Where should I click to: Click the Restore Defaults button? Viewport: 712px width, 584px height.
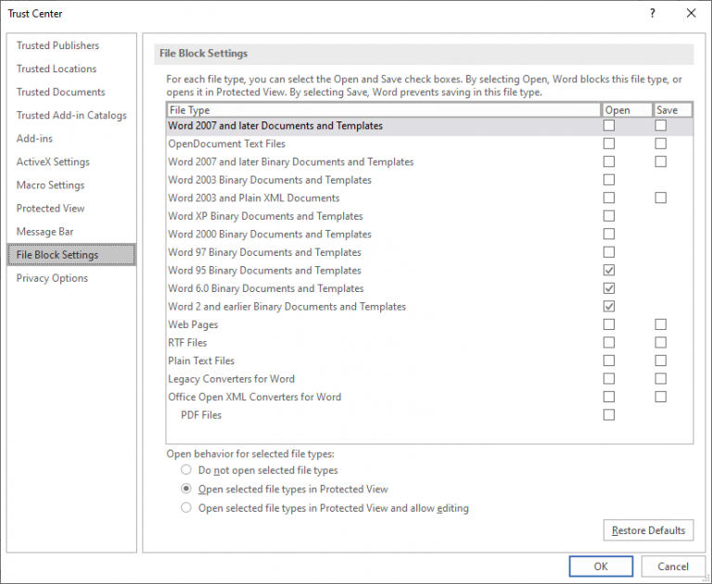(x=648, y=530)
